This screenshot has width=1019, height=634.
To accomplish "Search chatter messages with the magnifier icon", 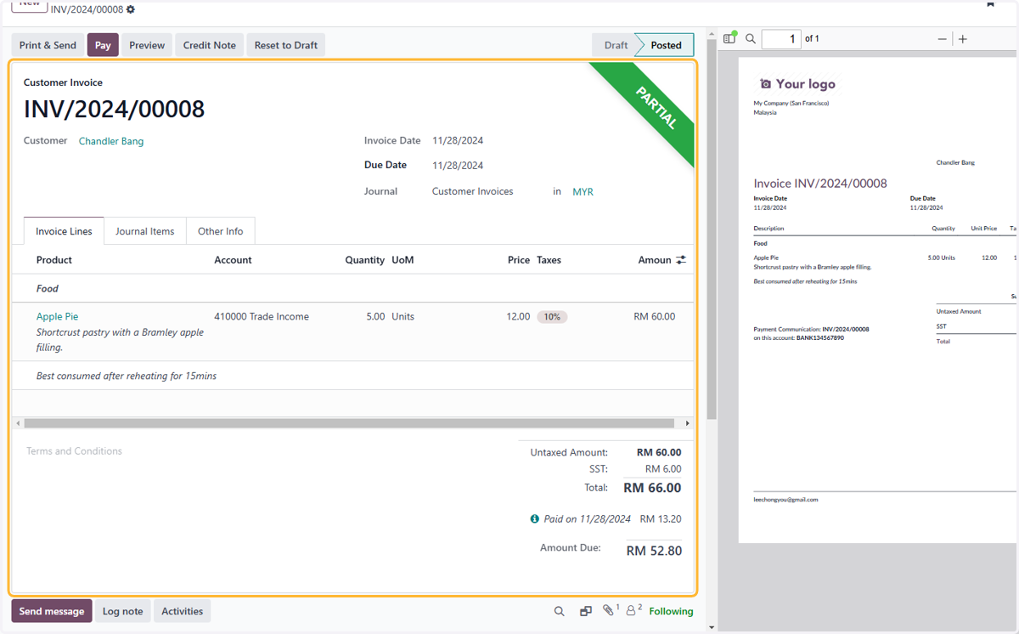I will tap(559, 611).
